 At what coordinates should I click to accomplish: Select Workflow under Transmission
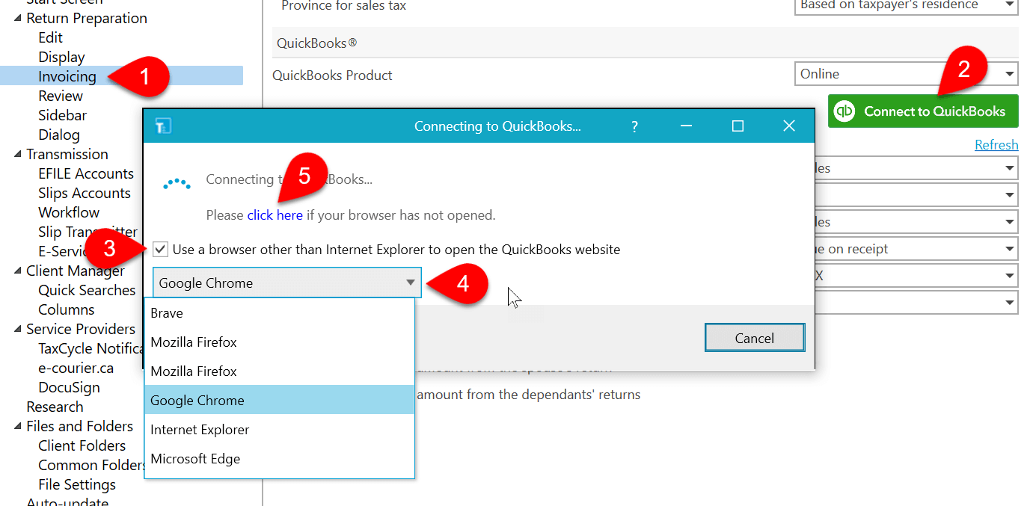click(69, 212)
